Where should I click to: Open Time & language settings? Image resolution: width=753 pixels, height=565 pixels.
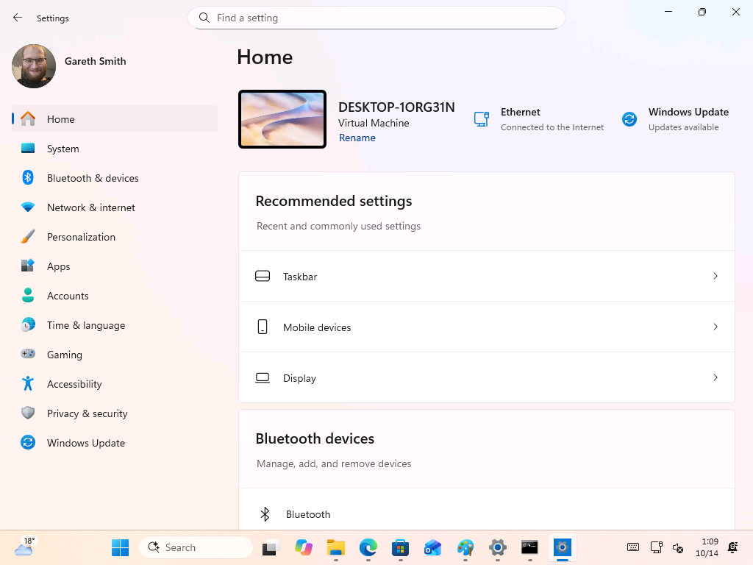[x=114, y=325]
